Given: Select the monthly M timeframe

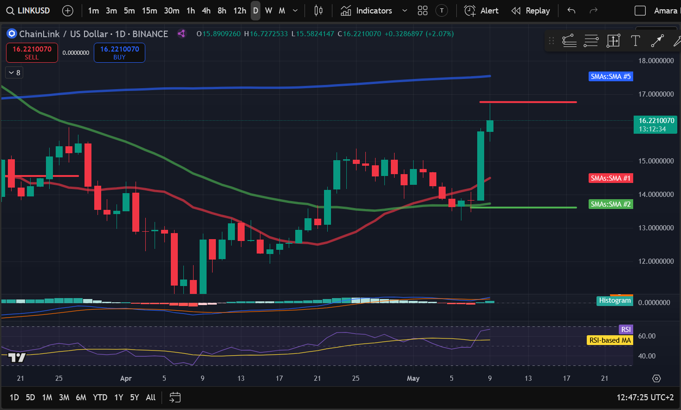Looking at the screenshot, I should click(x=282, y=11).
